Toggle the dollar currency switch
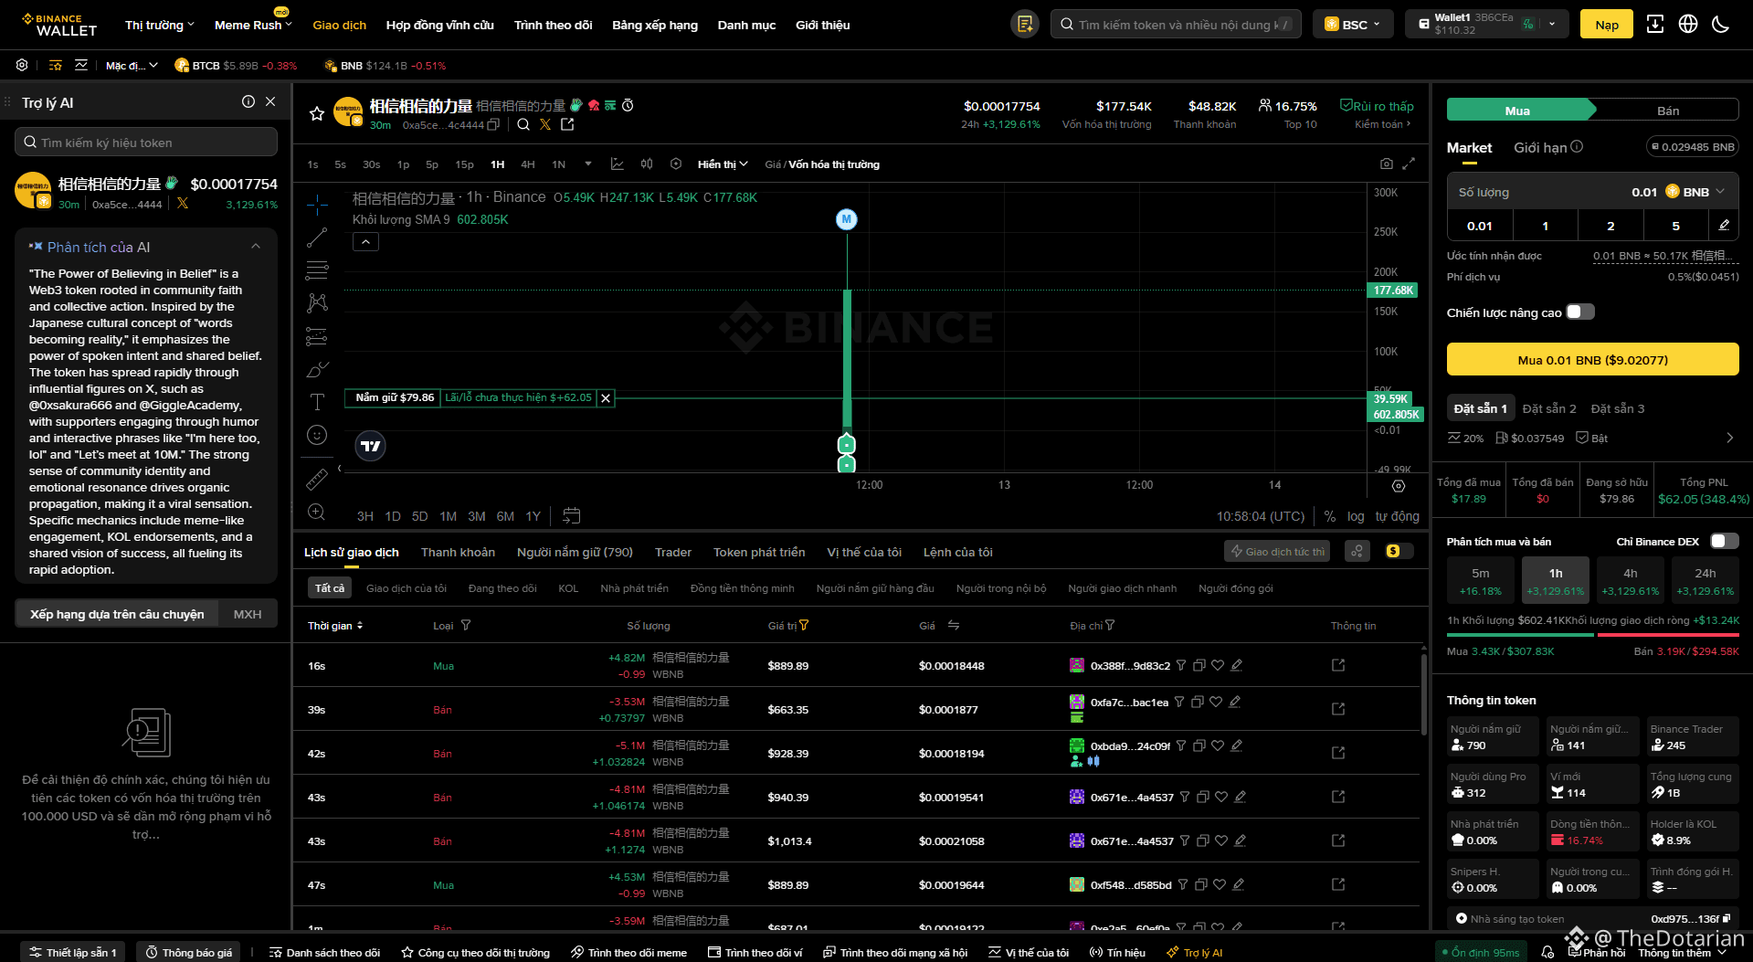 (x=1399, y=552)
